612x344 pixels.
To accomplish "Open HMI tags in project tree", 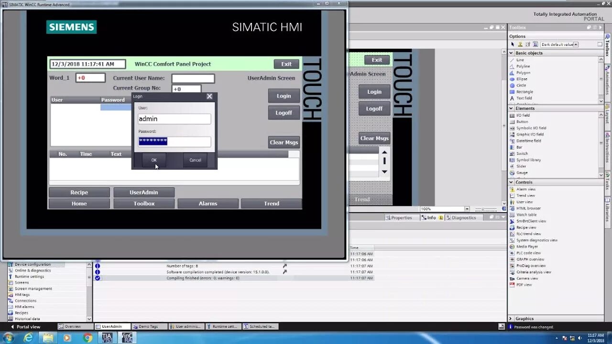I will point(22,295).
